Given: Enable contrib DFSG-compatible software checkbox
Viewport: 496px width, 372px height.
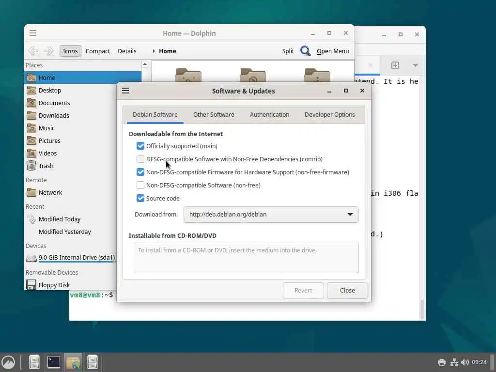Looking at the screenshot, I should coord(140,159).
